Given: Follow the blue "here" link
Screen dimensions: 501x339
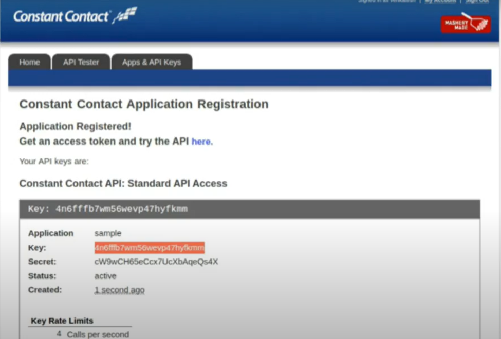Looking at the screenshot, I should click(202, 141).
